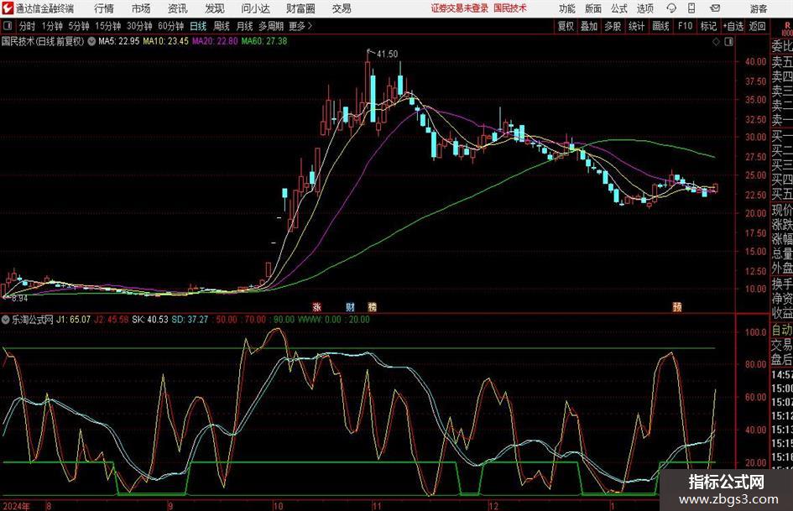The image size is (793, 511).
Task: Open the 功能 menu
Action: pyautogui.click(x=567, y=8)
